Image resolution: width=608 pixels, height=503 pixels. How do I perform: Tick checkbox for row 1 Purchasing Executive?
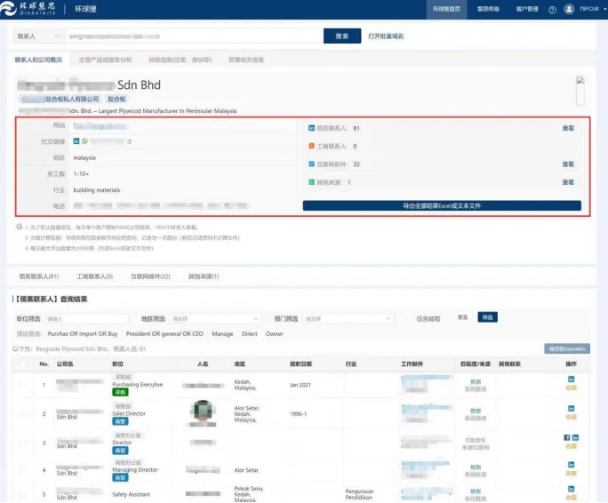(23, 385)
